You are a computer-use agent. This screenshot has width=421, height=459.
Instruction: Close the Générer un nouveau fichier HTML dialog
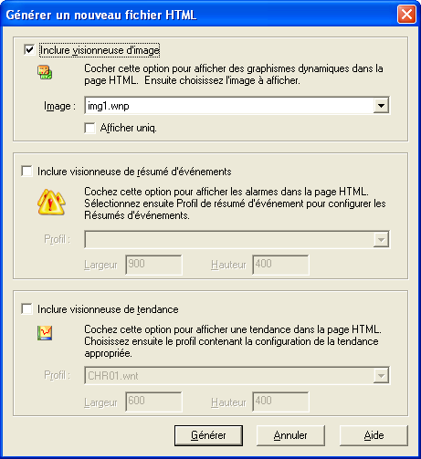pos(406,15)
